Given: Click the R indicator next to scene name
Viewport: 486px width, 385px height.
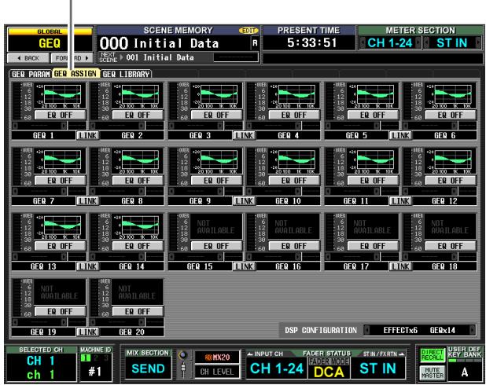Looking at the screenshot, I should (x=255, y=43).
